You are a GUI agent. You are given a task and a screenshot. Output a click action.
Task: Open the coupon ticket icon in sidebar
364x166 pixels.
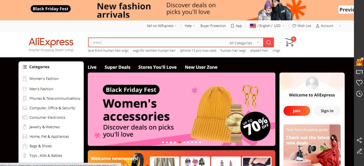(359, 72)
